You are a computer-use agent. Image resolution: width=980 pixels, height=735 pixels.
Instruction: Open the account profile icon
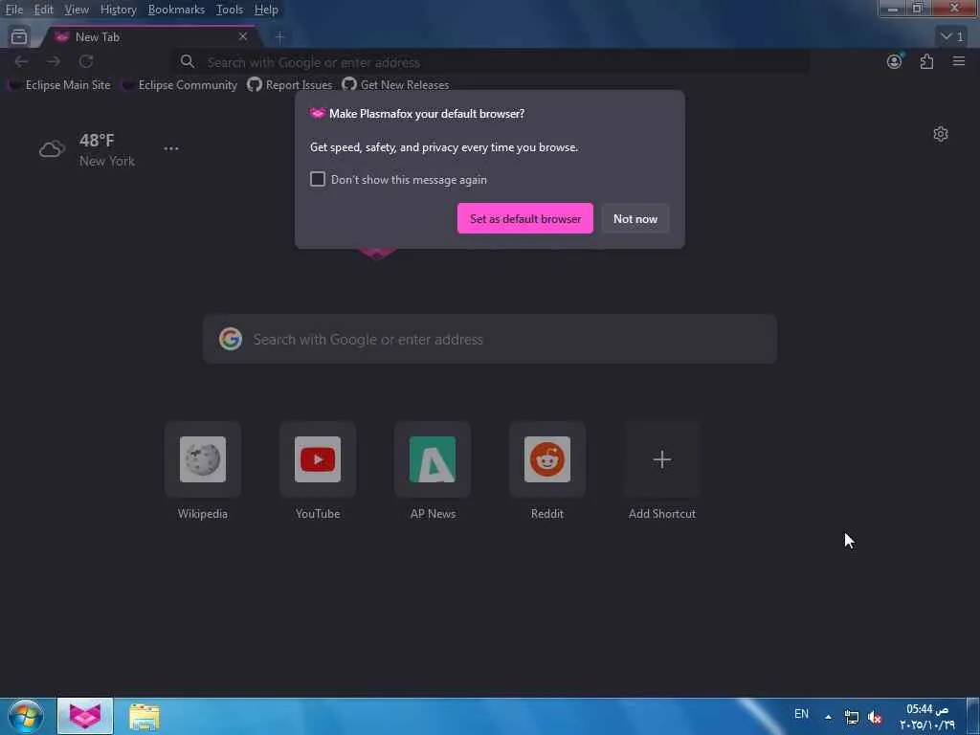[x=895, y=61]
